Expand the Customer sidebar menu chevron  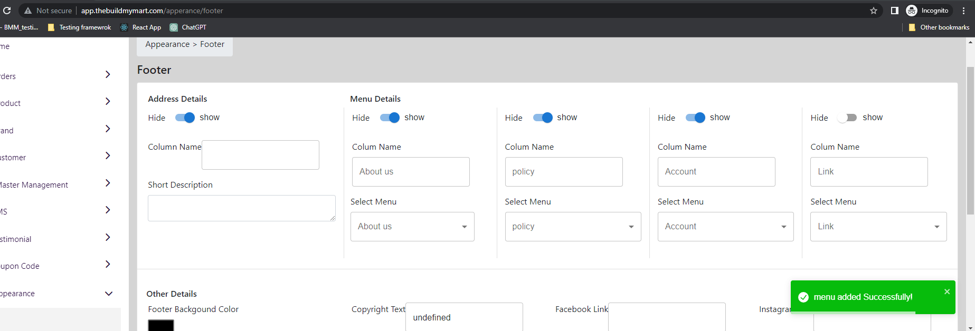coord(108,155)
